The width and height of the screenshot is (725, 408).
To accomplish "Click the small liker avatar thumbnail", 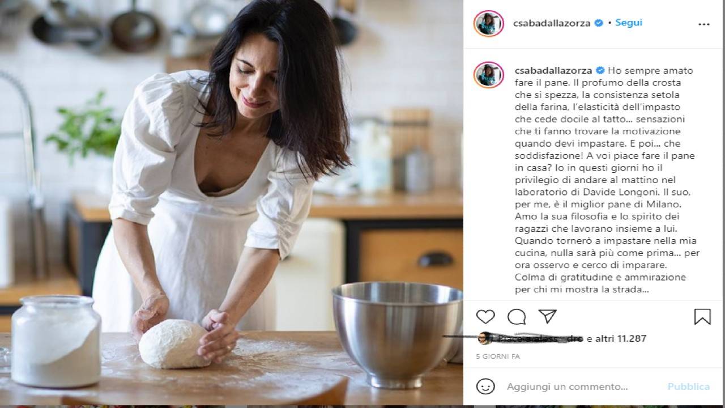I will [x=484, y=338].
